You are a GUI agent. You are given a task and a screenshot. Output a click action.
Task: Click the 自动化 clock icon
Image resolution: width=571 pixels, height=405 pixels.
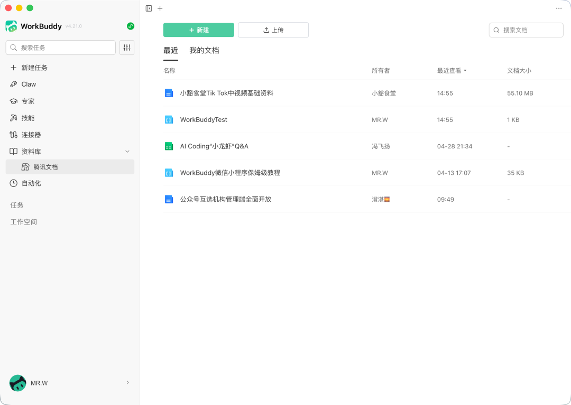pos(13,183)
